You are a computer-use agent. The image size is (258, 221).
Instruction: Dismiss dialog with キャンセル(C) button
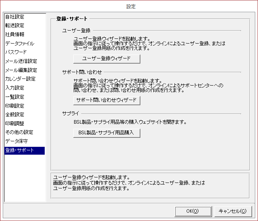(233, 211)
